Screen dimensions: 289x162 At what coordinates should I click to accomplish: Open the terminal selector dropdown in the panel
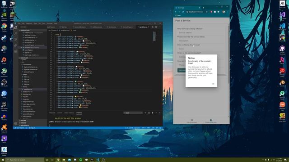[x=133, y=113]
